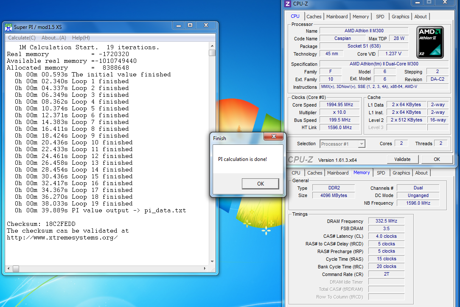The width and height of the screenshot is (460, 307).
Task: Switch to the Memory tab in top CPU-Z window
Action: [361, 17]
